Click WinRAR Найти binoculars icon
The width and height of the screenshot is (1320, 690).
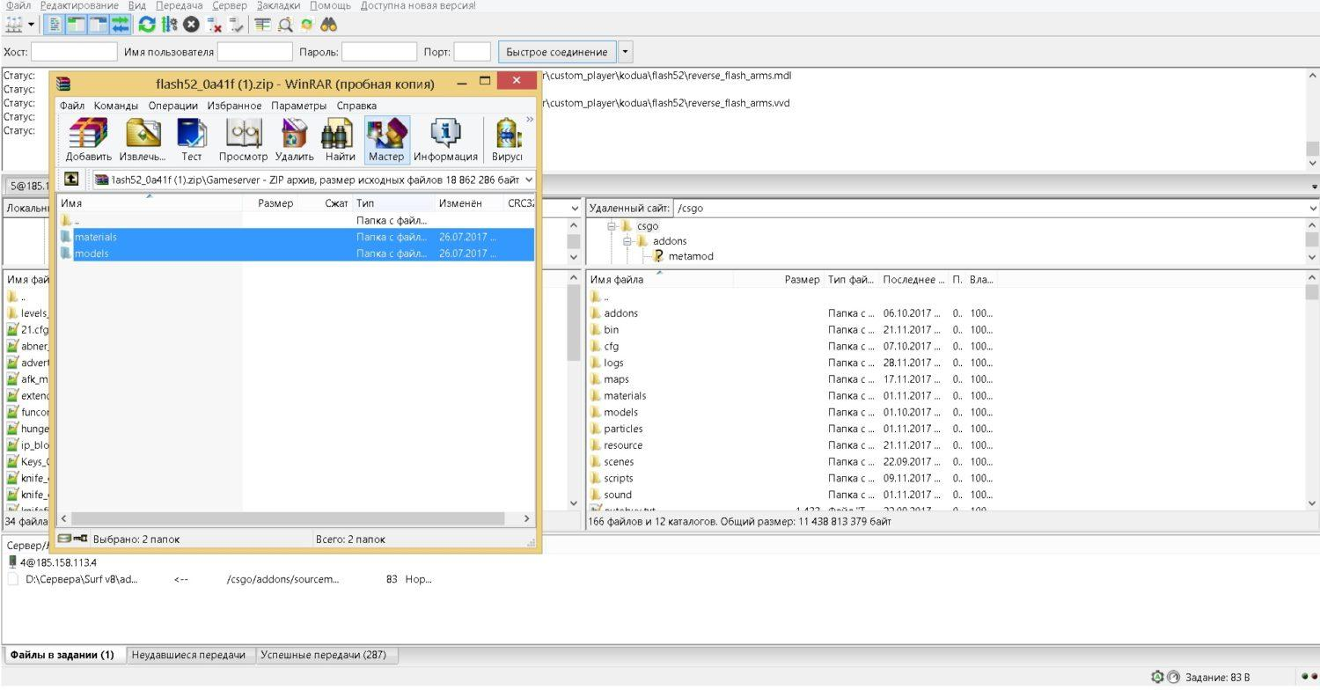tap(340, 139)
